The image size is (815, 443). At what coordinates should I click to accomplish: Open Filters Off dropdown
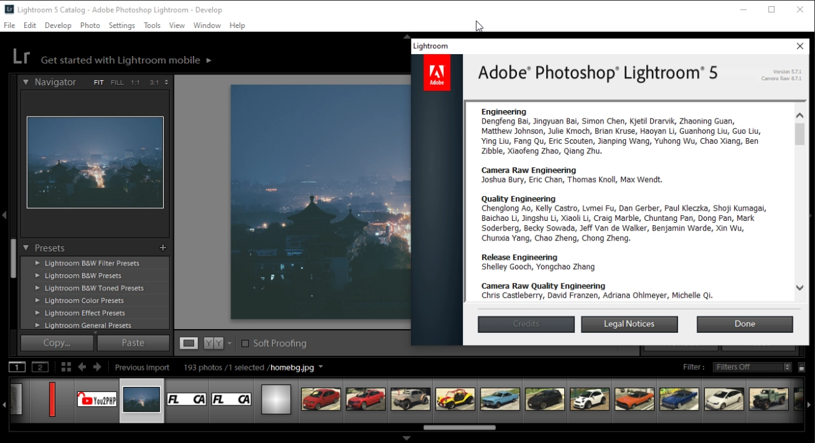coord(752,367)
